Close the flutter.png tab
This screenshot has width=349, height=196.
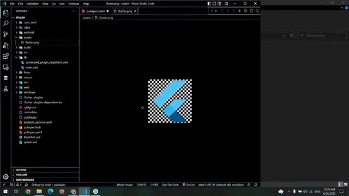(x=135, y=11)
